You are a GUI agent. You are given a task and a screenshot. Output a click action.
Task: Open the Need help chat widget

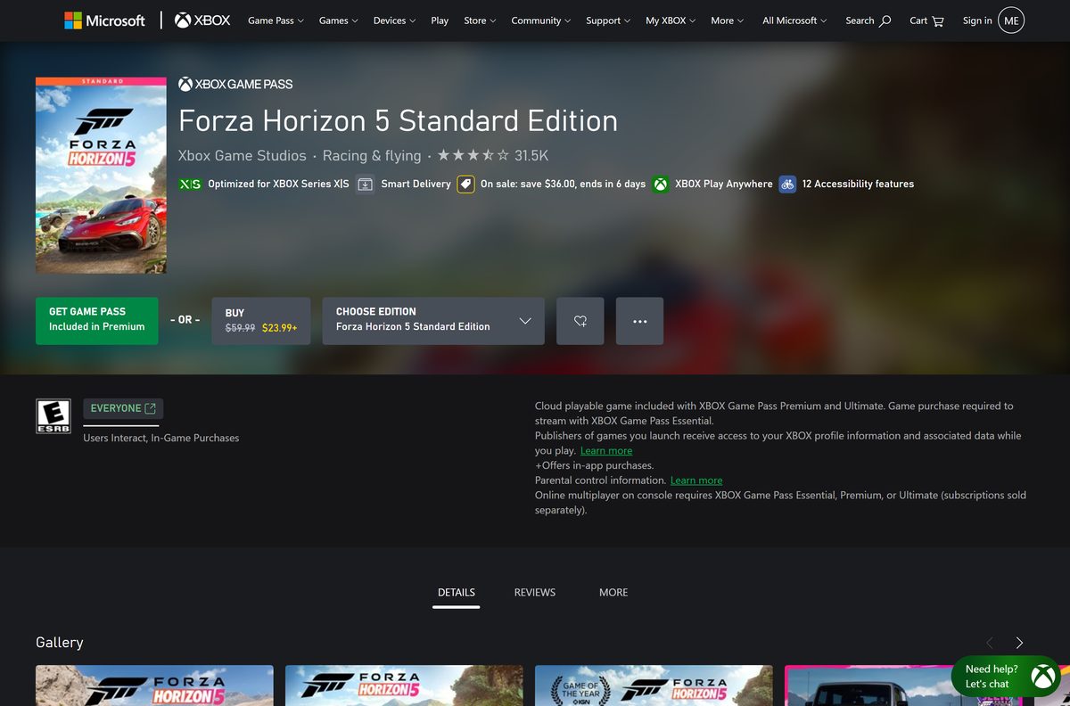(x=1005, y=677)
